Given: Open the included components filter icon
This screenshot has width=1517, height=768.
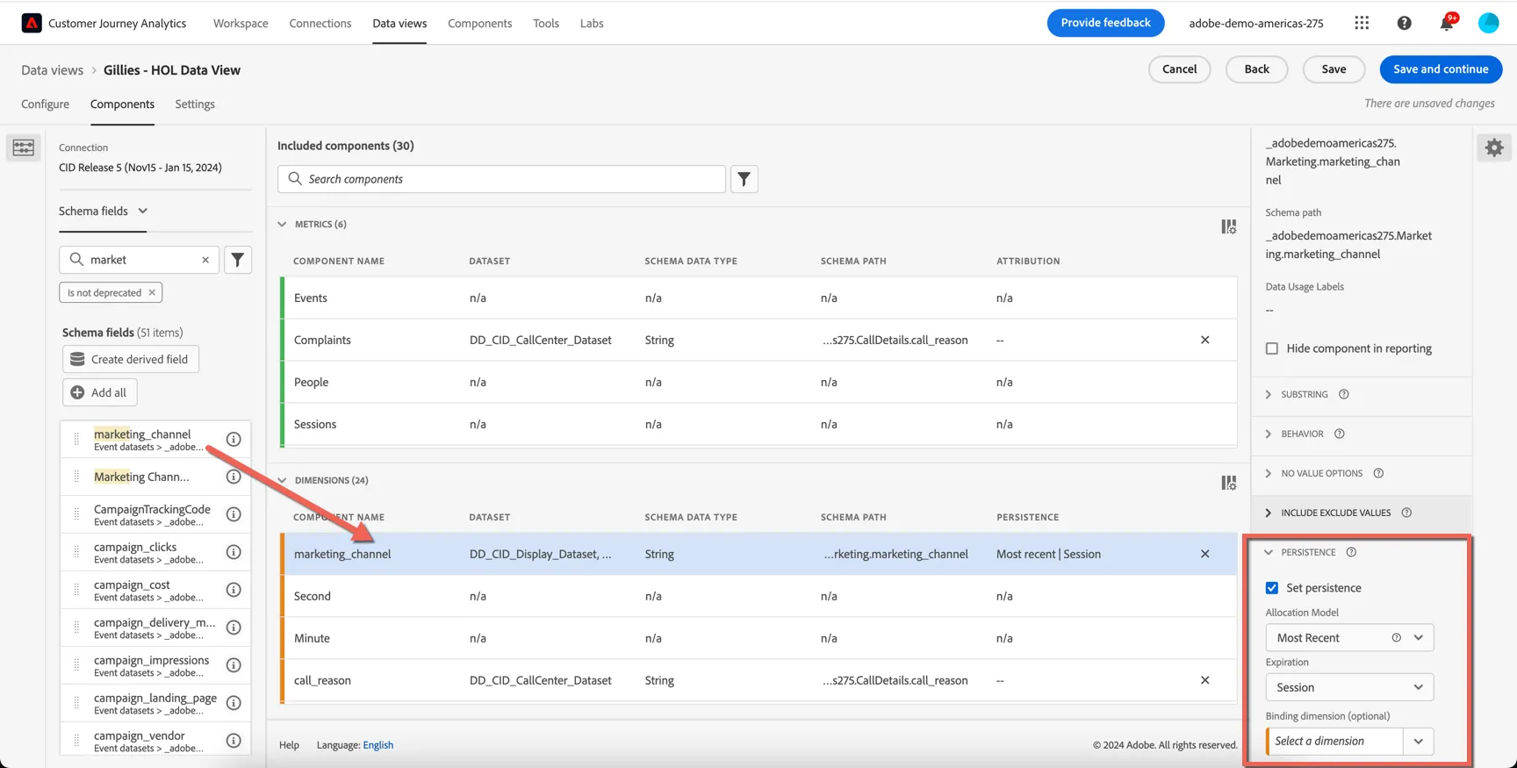Looking at the screenshot, I should pyautogui.click(x=744, y=179).
